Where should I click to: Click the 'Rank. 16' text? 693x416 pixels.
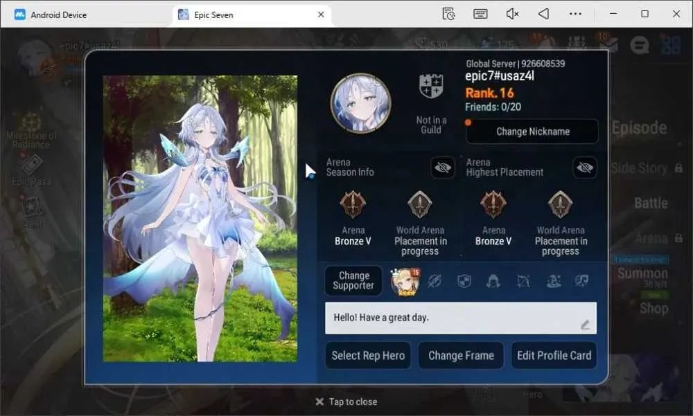(x=489, y=93)
